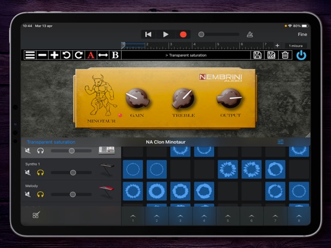Click the 10:44 clock in status bar

click(27, 26)
